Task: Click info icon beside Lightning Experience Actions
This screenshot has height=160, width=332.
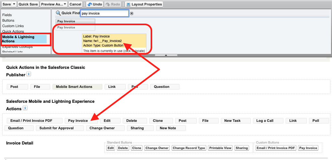Action: 25,108
